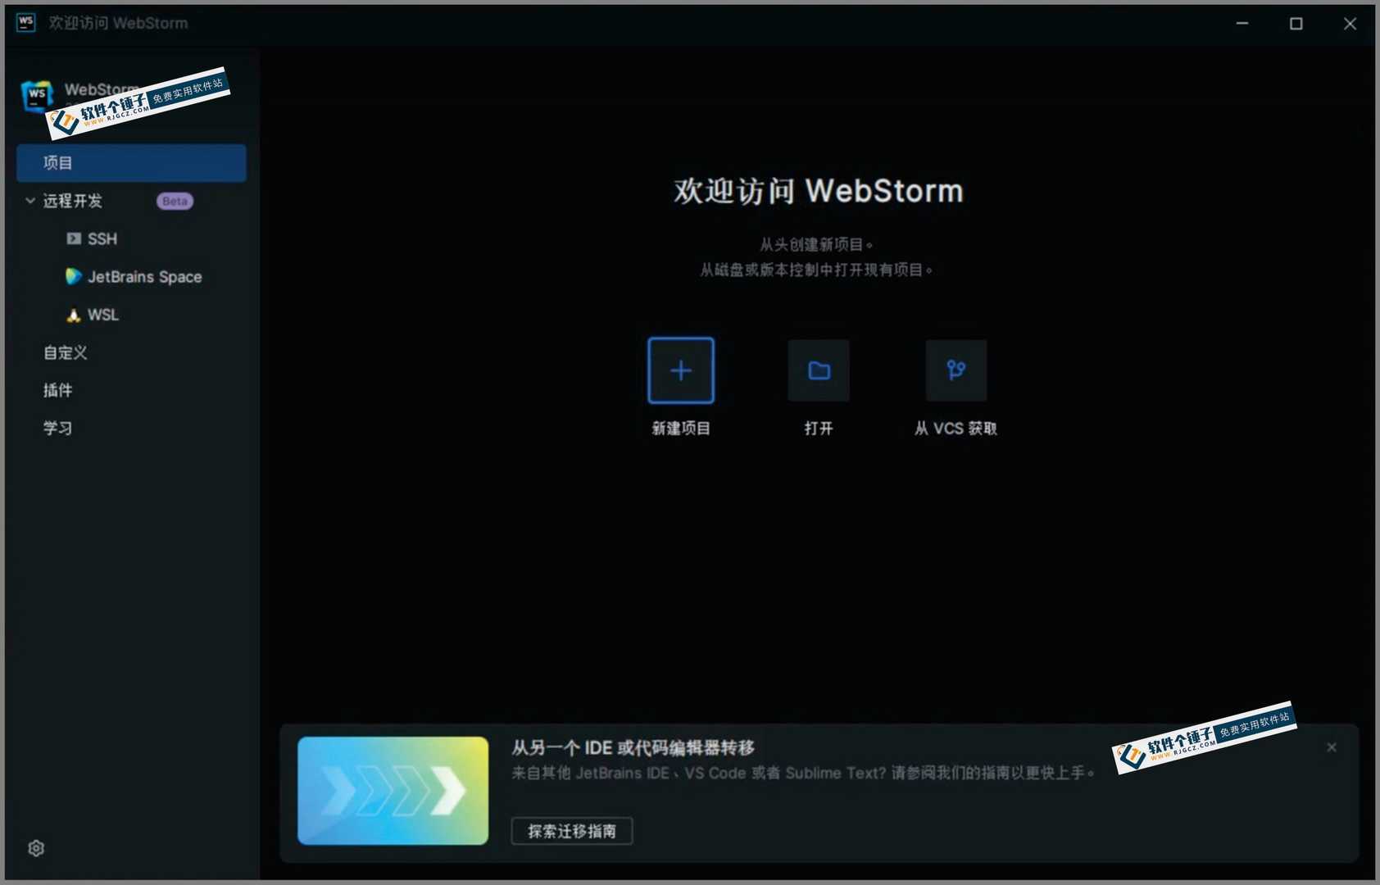Close the WebStorm welcome window
Screen dimensions: 1380x885
1350,23
